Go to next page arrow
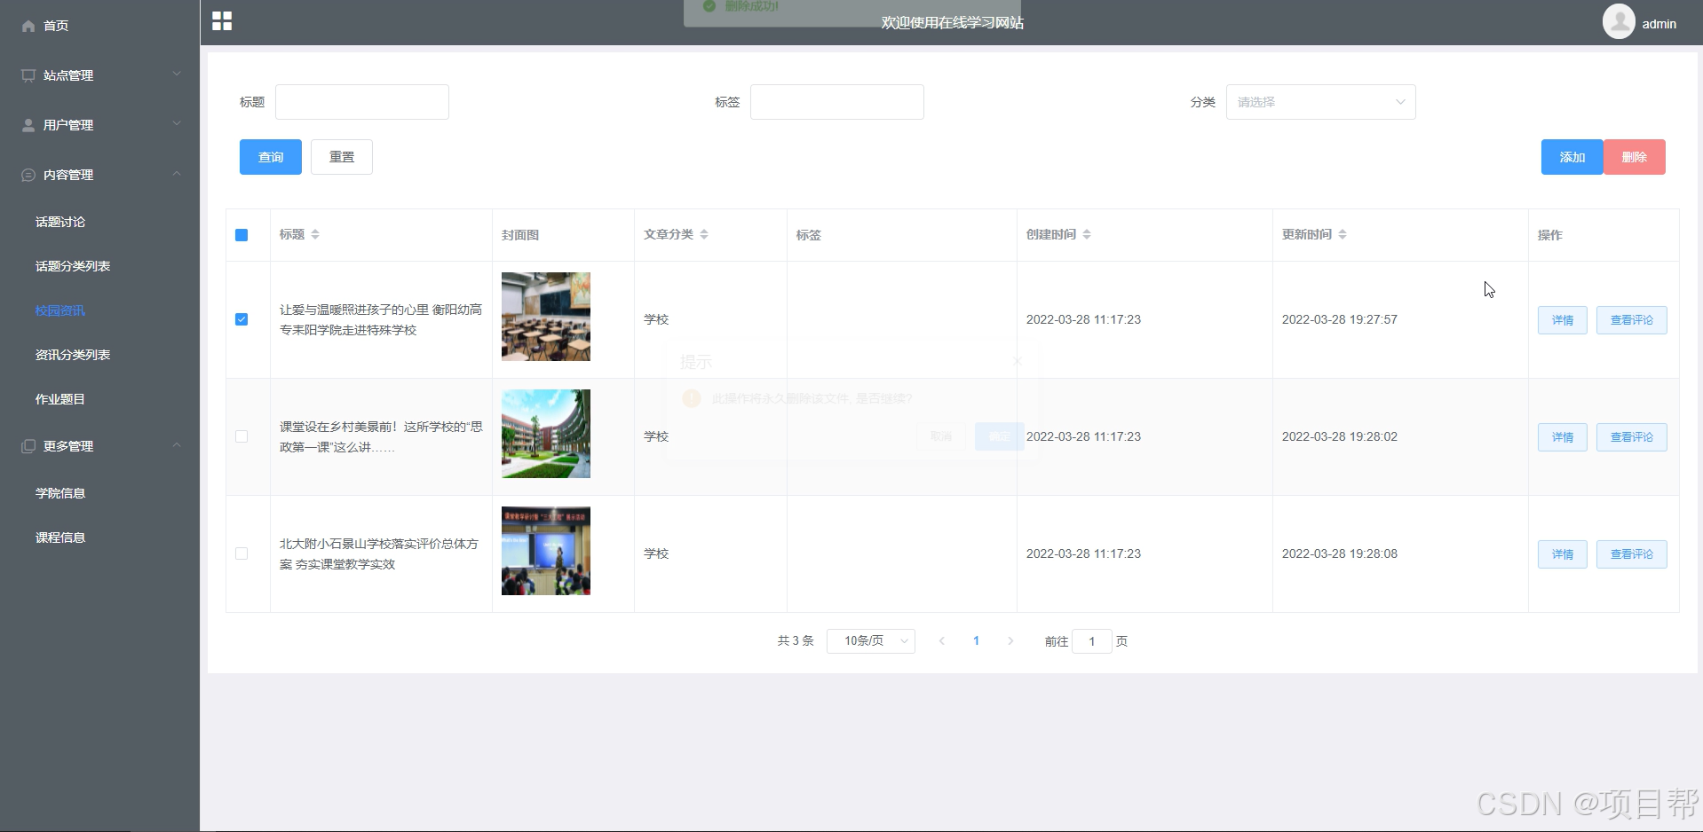 pos(1010,640)
